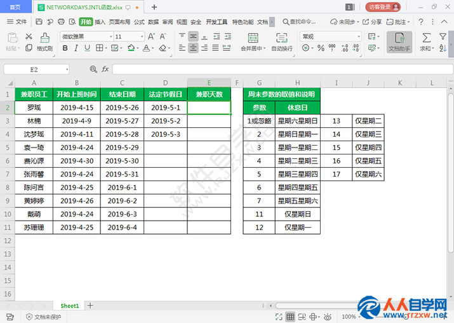Click the help question mark icon

pyautogui.click(x=421, y=22)
